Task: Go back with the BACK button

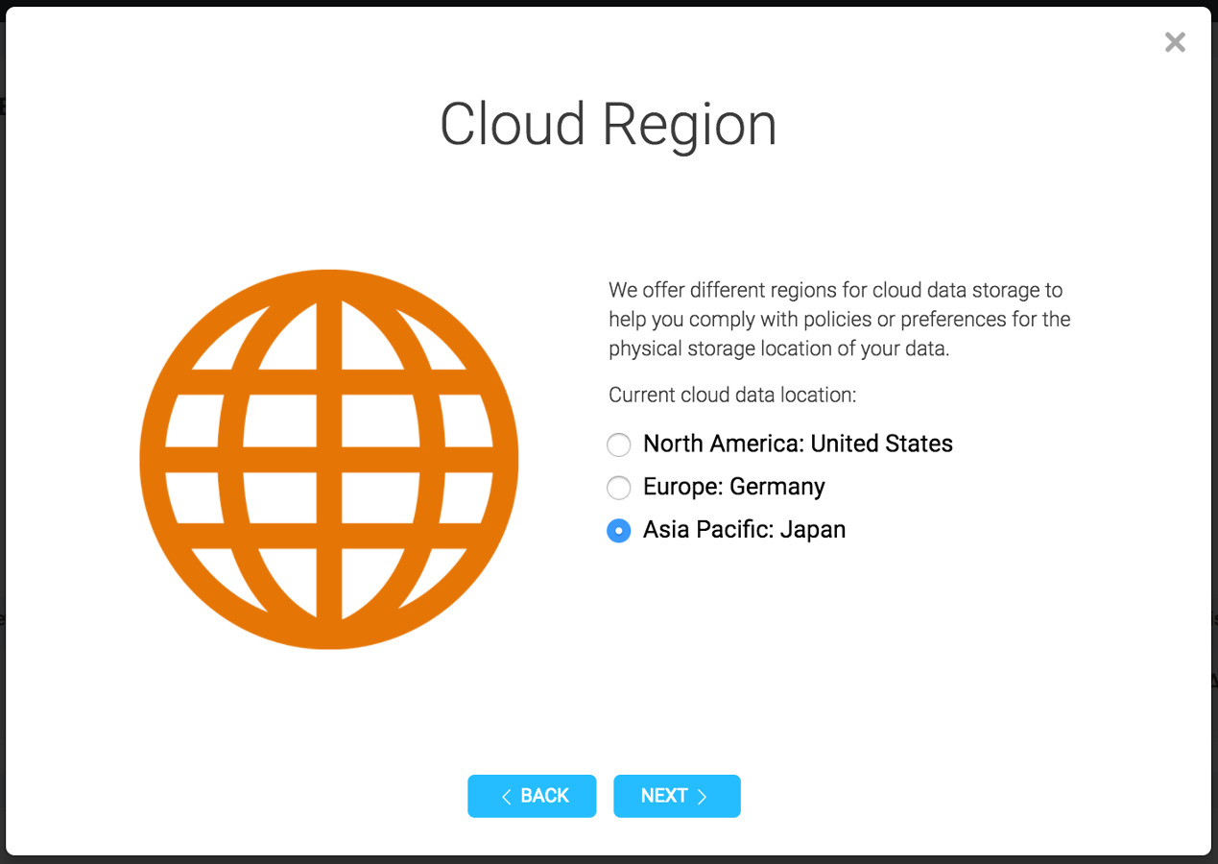Action: 532,796
